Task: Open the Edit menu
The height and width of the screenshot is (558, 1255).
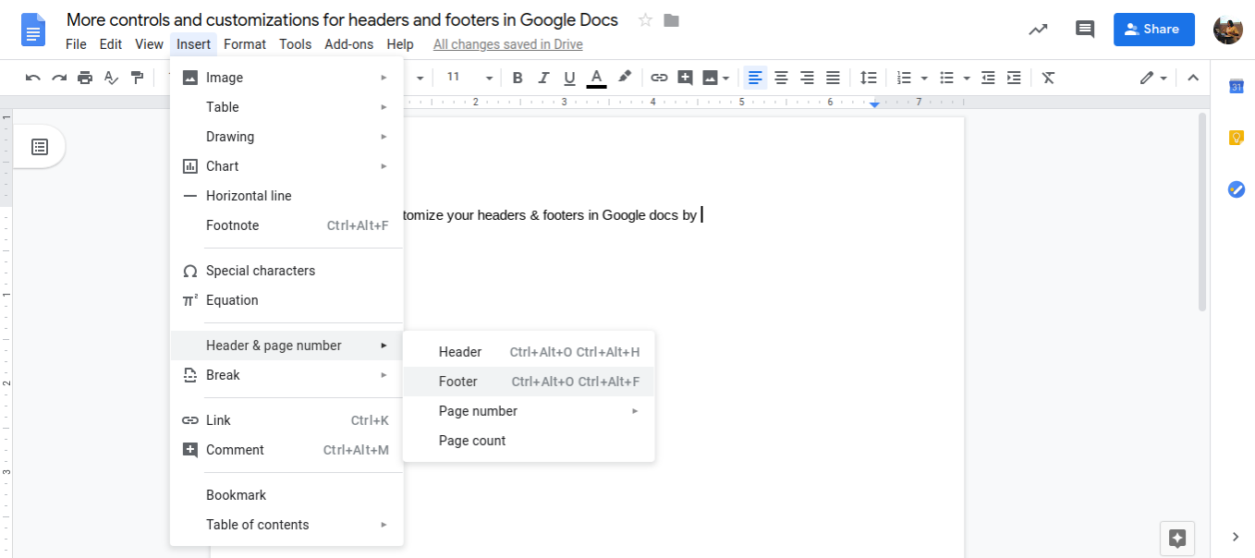Action: tap(111, 44)
